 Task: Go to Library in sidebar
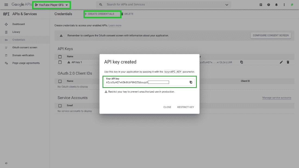click(16, 32)
